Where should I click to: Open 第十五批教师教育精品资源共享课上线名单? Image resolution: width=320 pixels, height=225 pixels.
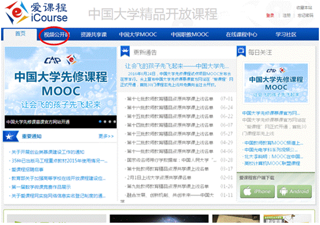pos(170,117)
